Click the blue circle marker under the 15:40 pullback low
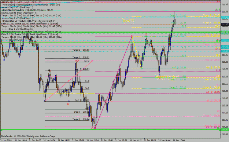This screenshot has height=142, width=229. tap(107, 112)
